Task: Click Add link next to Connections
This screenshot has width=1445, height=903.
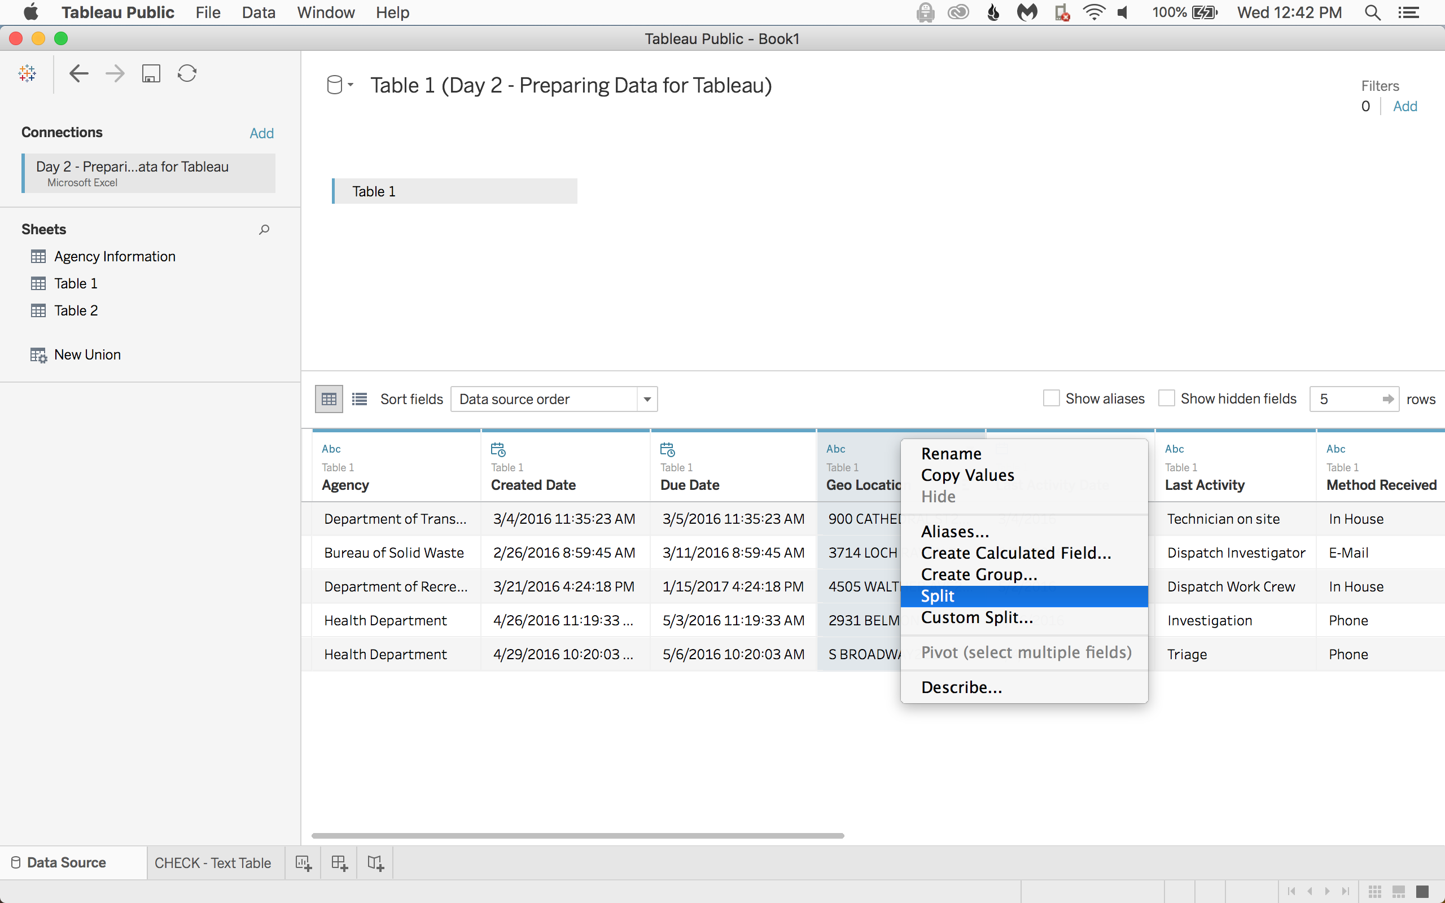Action: (261, 133)
